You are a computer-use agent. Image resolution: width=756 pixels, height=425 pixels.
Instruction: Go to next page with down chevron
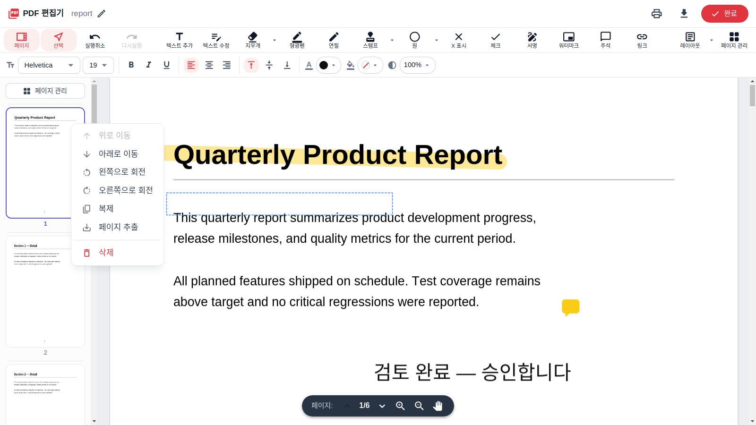coord(382,406)
